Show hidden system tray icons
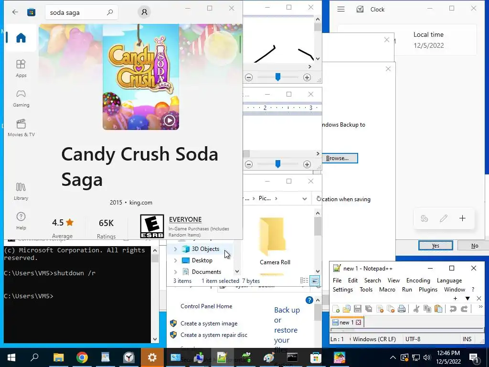The height and width of the screenshot is (367, 489). click(x=393, y=357)
